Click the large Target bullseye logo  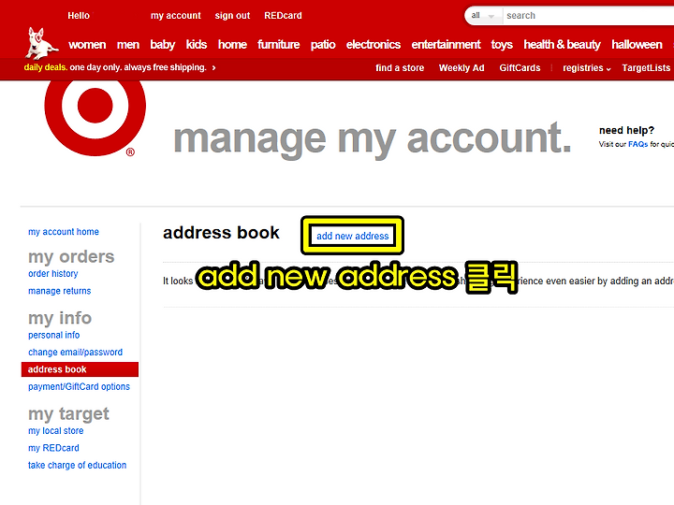(x=95, y=116)
